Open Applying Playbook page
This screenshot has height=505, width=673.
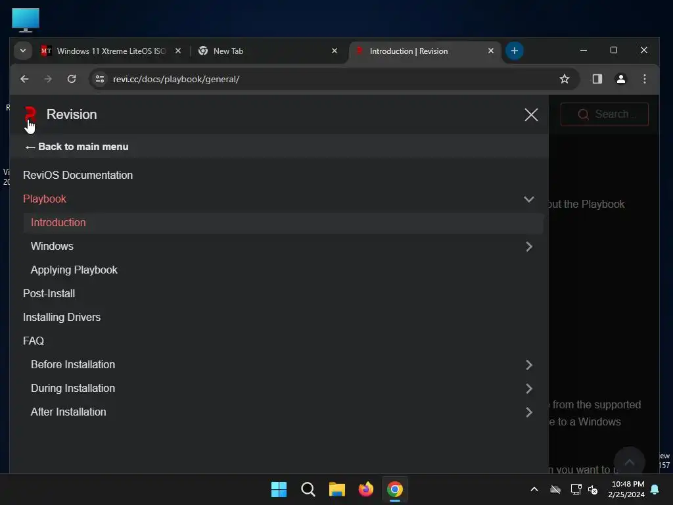click(x=74, y=270)
